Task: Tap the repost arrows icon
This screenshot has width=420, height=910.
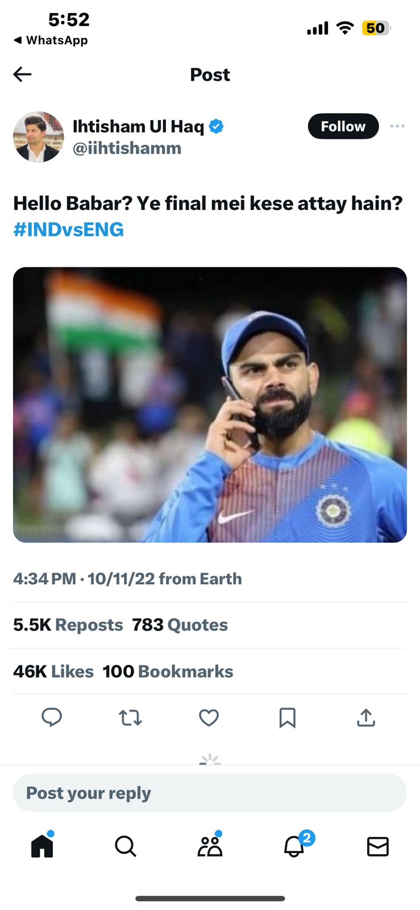Action: tap(130, 718)
